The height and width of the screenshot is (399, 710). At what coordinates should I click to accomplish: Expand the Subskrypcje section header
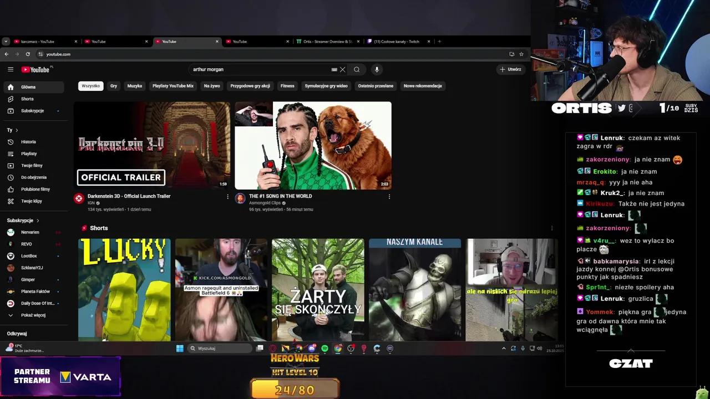click(23, 221)
